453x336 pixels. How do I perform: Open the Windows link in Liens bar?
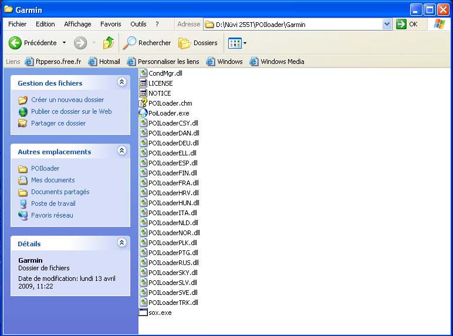coord(225,62)
